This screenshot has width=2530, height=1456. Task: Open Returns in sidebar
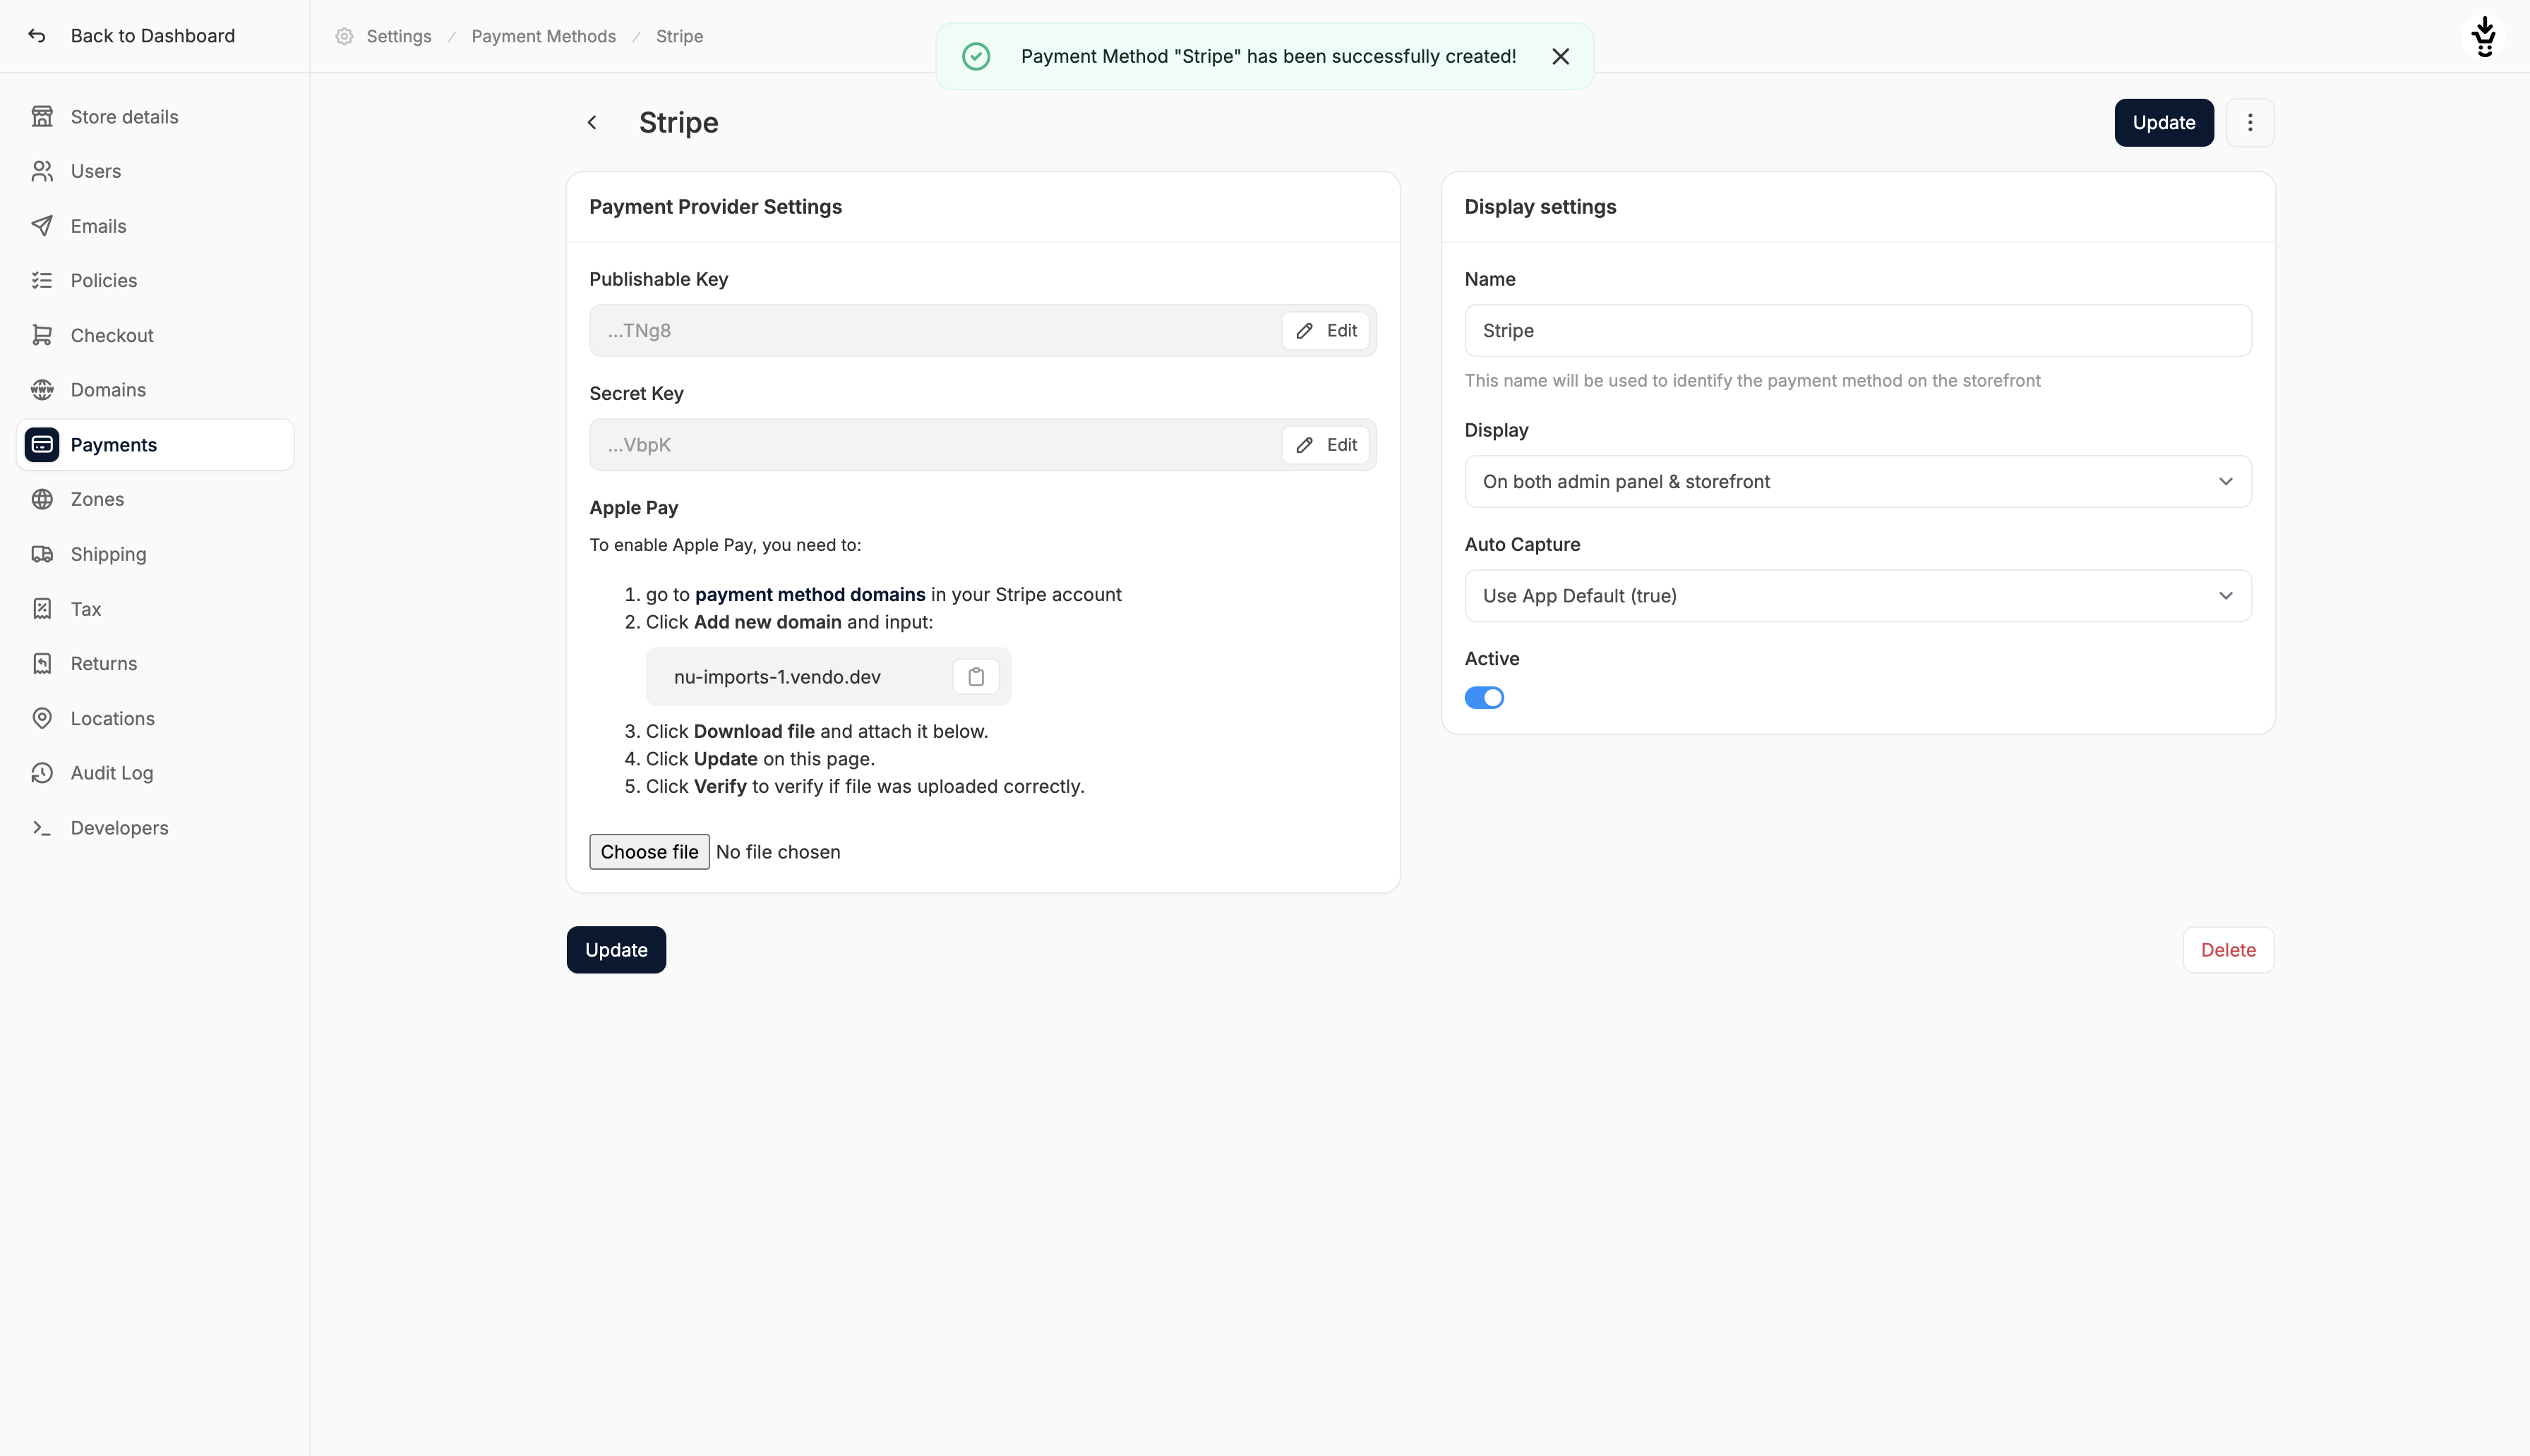click(x=155, y=663)
